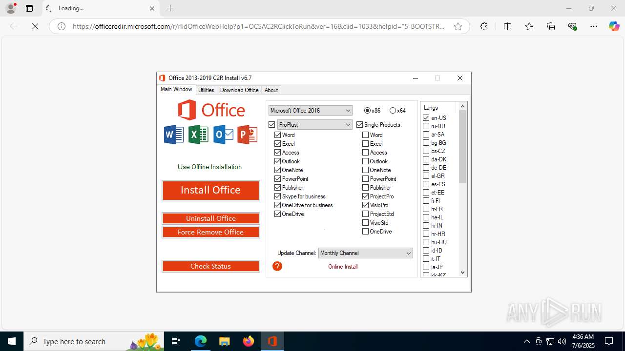625x351 pixels.
Task: Uncheck Word under ProPlus
Action: (x=278, y=135)
